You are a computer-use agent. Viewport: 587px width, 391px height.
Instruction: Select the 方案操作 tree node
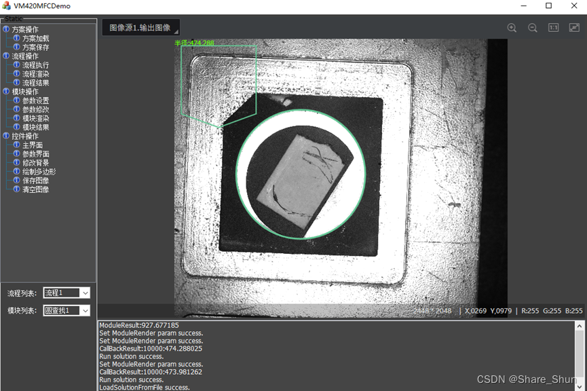tap(24, 29)
